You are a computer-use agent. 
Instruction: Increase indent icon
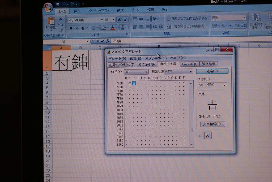point(161,26)
